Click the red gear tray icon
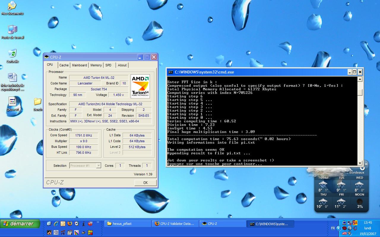380x237 pixels. (x=344, y=228)
